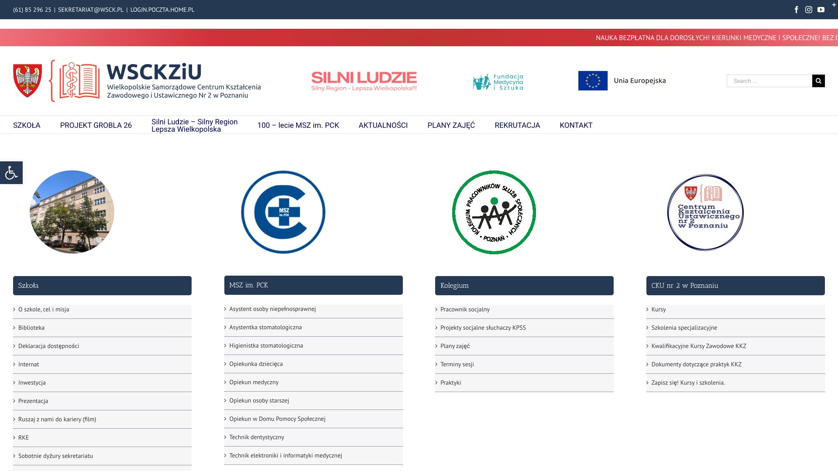Open the SZKOŁA menu
Image resolution: width=838 pixels, height=471 pixels.
click(x=27, y=125)
